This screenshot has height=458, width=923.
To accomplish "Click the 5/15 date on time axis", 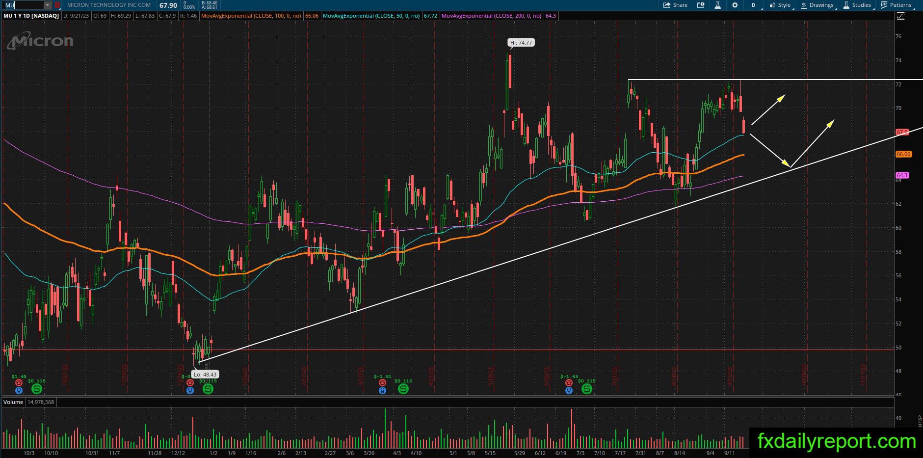I will (490, 453).
